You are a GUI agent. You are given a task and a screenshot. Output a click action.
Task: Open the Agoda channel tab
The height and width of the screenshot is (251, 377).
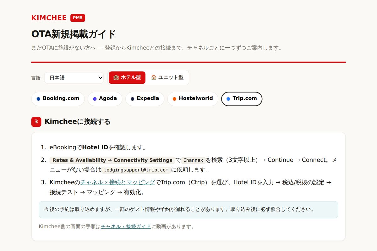pyautogui.click(x=105, y=99)
